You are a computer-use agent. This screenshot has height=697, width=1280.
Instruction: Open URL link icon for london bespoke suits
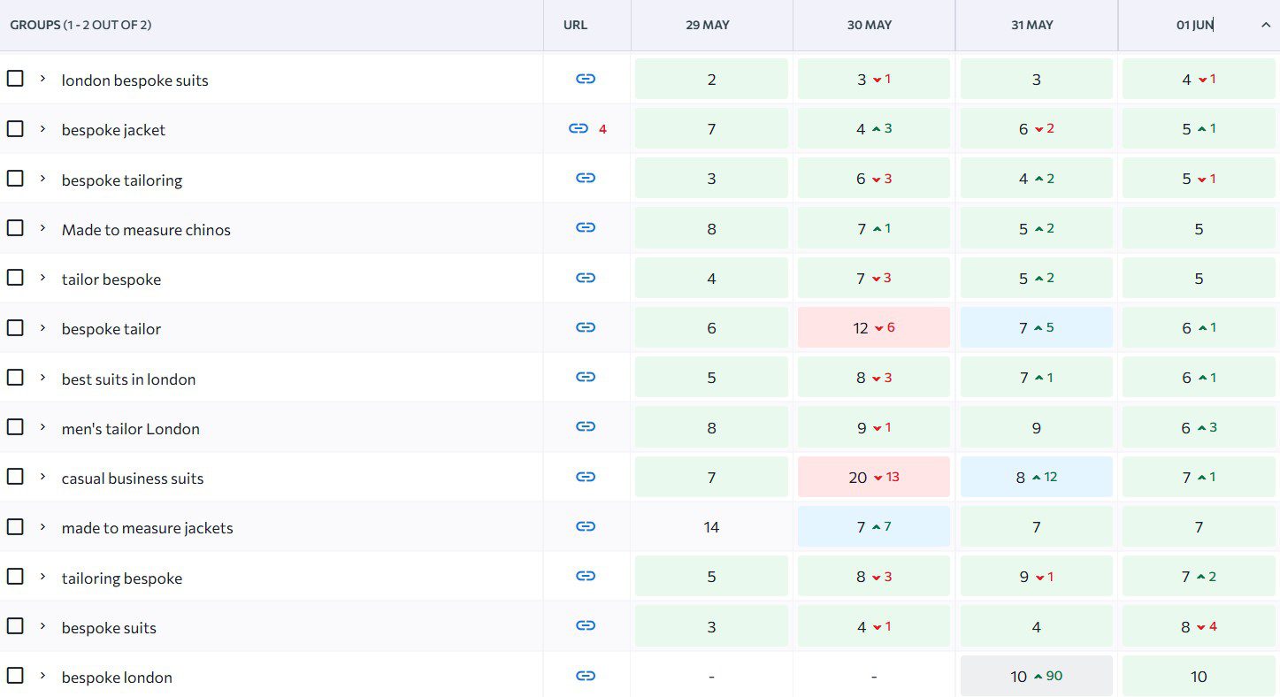tap(585, 79)
